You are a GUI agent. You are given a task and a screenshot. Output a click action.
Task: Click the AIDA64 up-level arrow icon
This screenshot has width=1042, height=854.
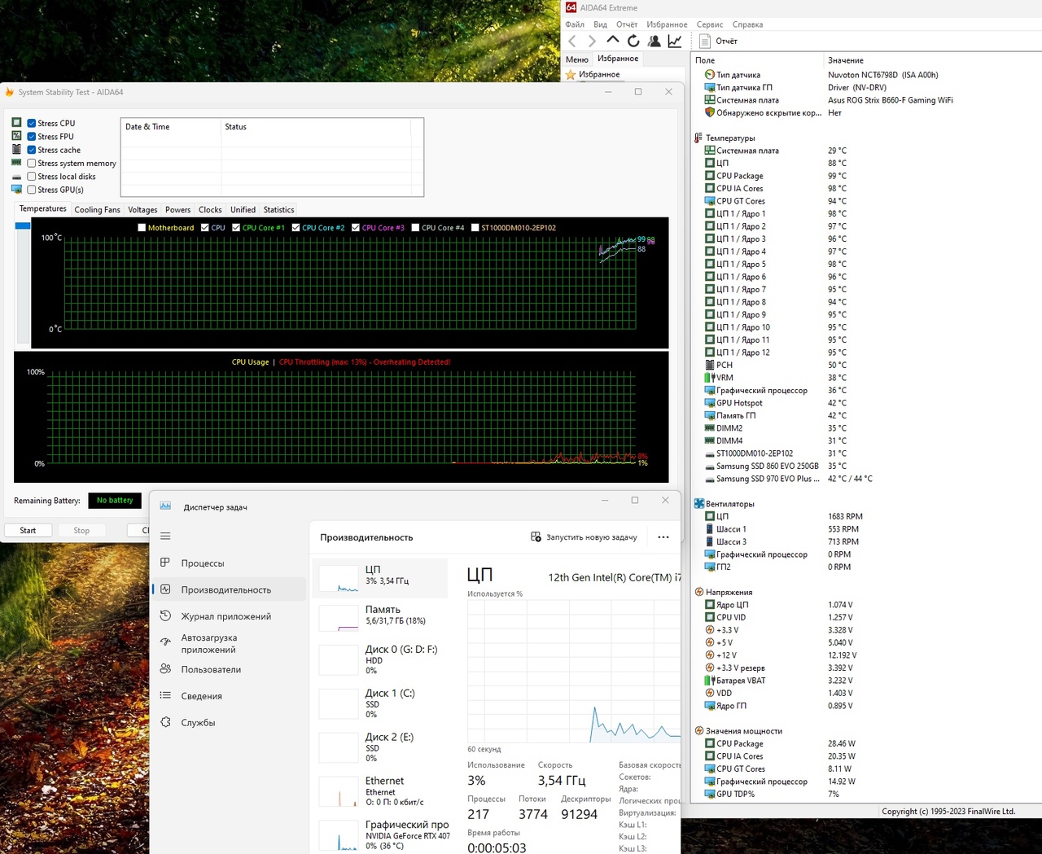613,41
